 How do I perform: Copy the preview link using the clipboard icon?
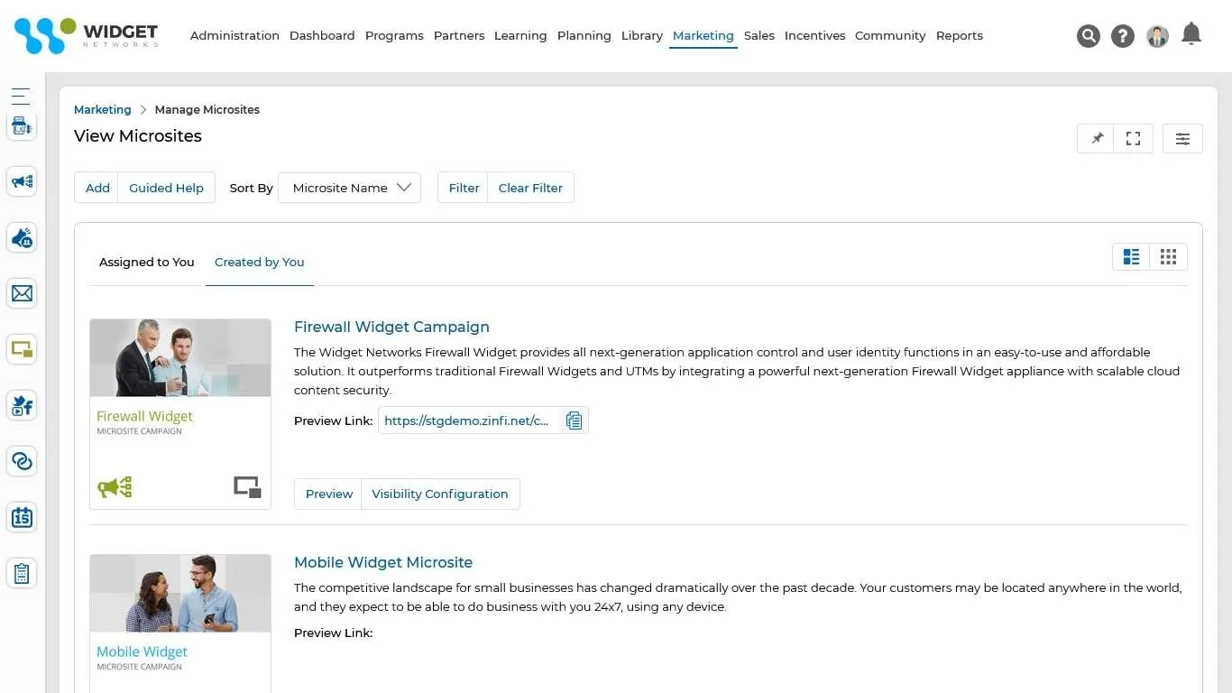point(575,420)
